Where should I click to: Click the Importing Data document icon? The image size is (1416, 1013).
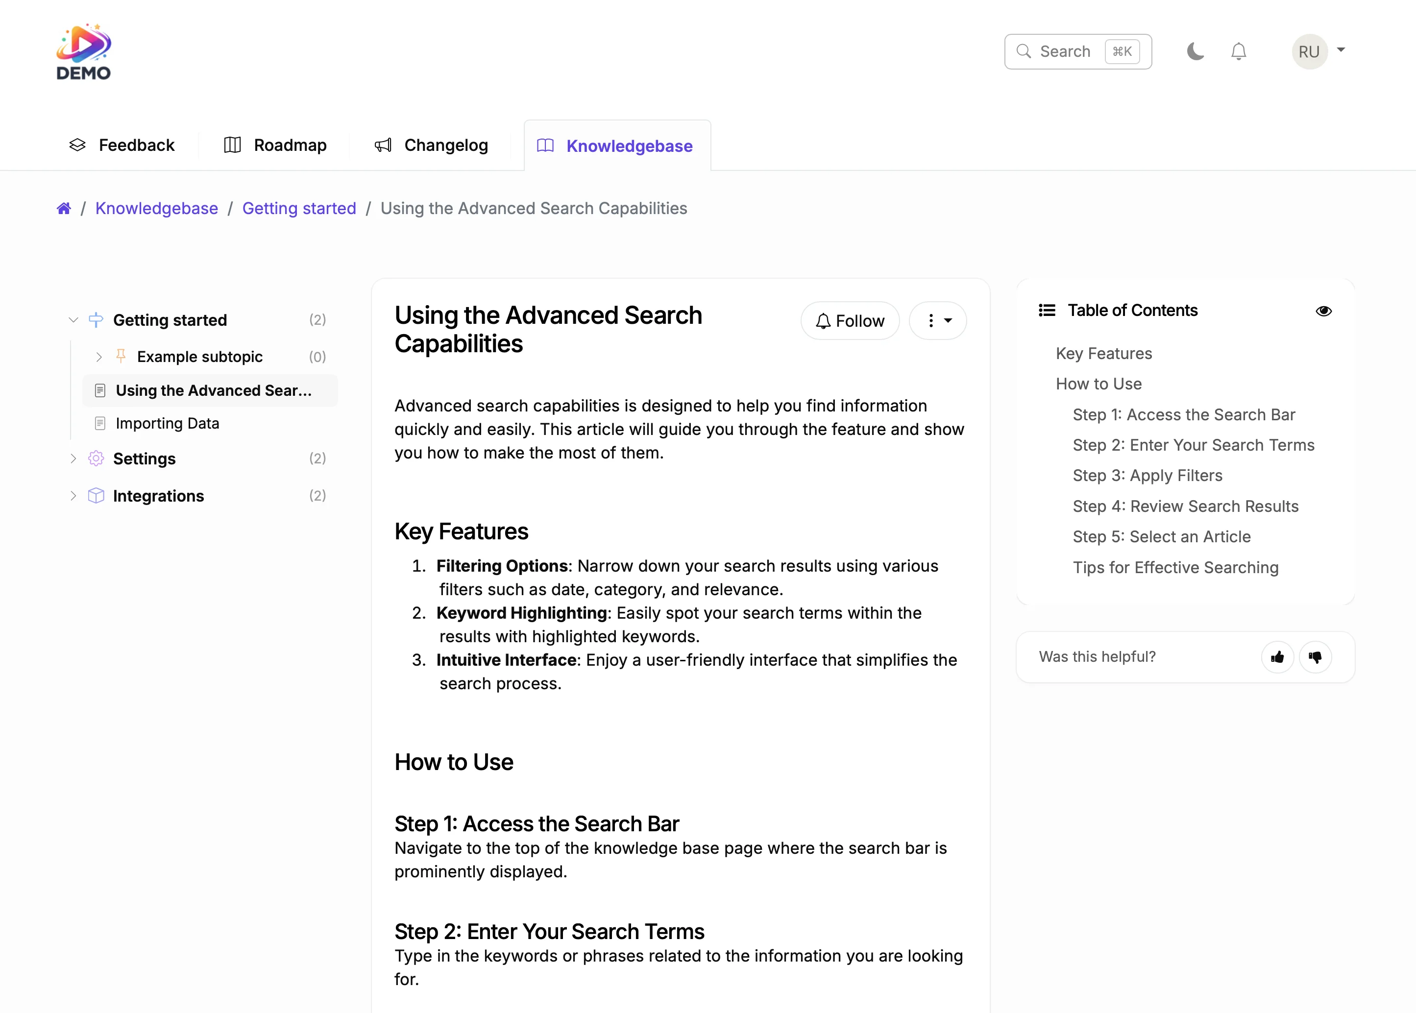(x=100, y=423)
